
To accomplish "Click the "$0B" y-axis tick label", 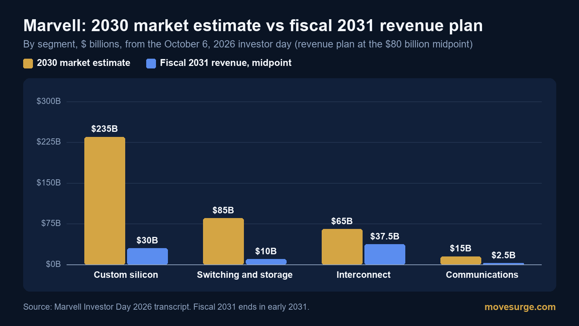I will 53,264.
